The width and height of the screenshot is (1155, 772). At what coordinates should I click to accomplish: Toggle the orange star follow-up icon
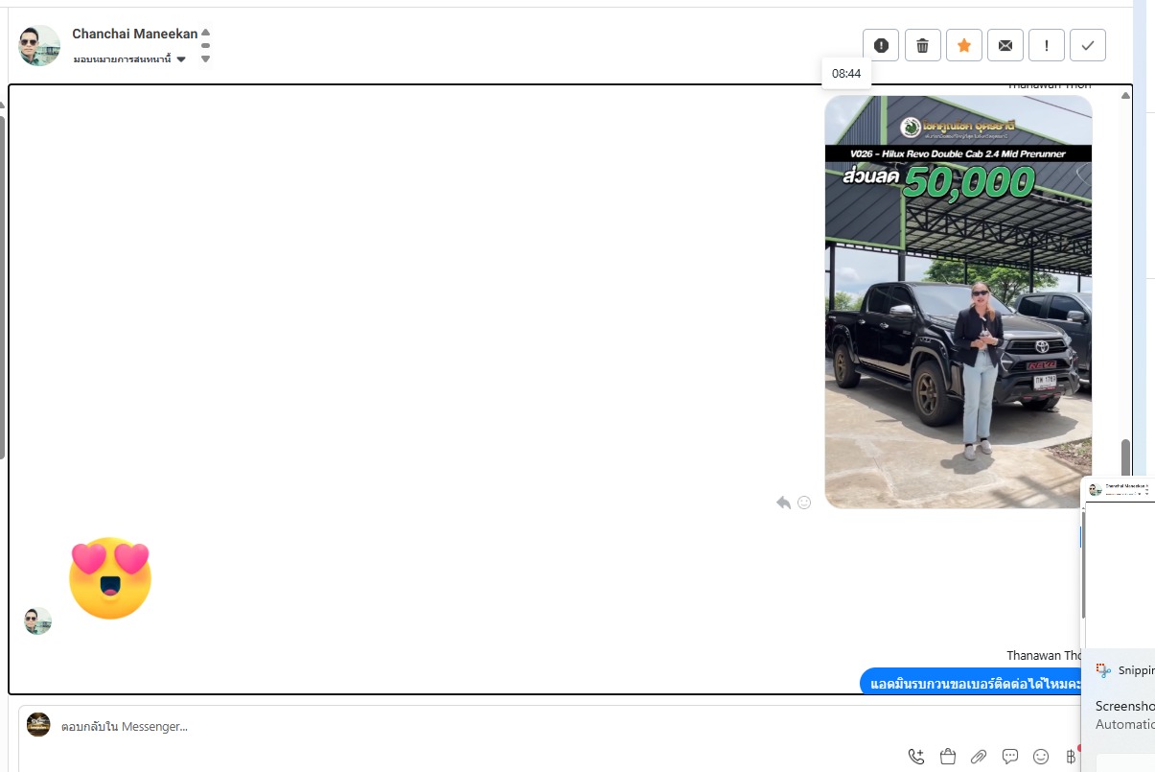pyautogui.click(x=964, y=45)
